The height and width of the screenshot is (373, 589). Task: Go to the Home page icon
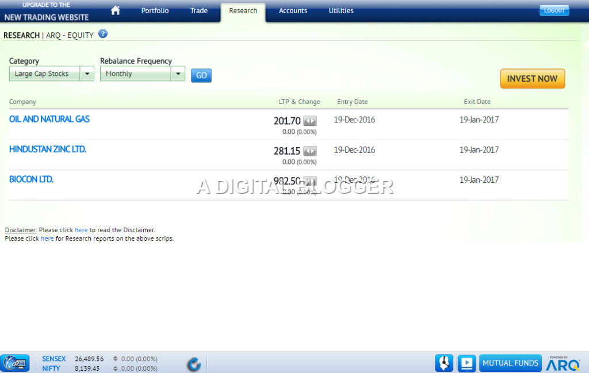coord(115,10)
